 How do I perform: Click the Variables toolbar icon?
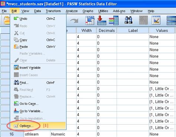(x=114, y=20)
